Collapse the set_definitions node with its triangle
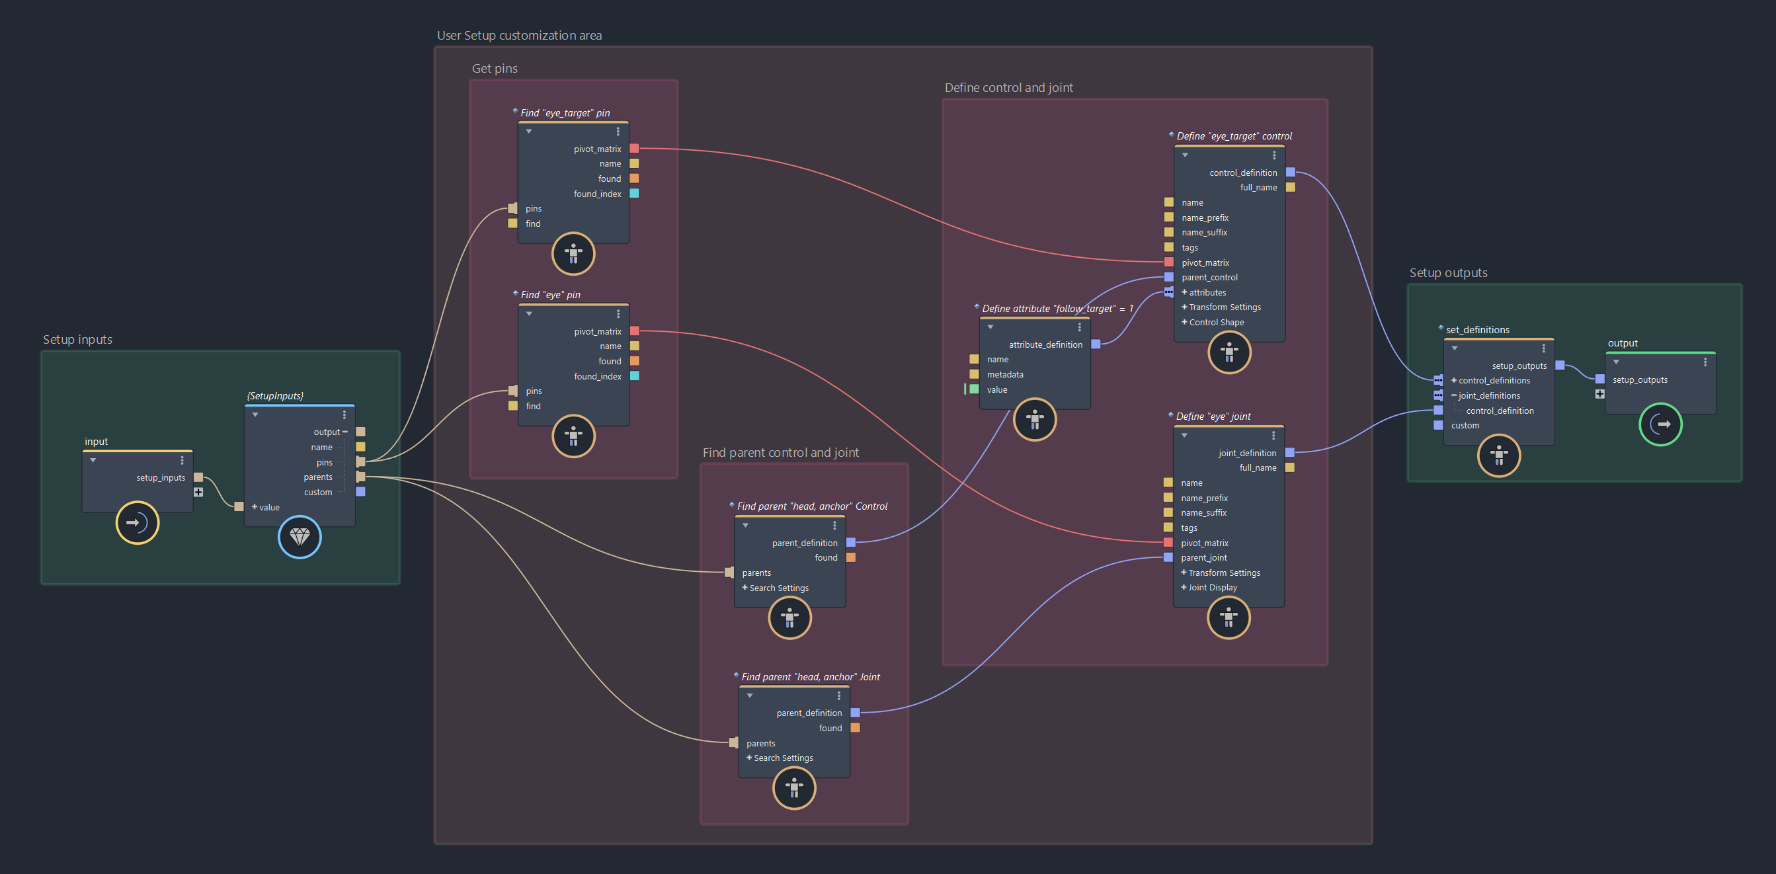1776x874 pixels. click(x=1454, y=349)
